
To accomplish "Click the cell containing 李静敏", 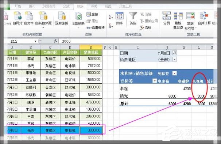I will point(31,73).
